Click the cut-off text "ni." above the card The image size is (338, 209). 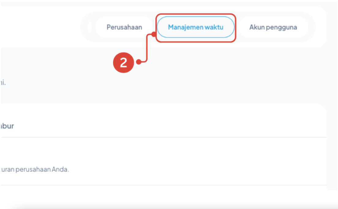[3, 83]
